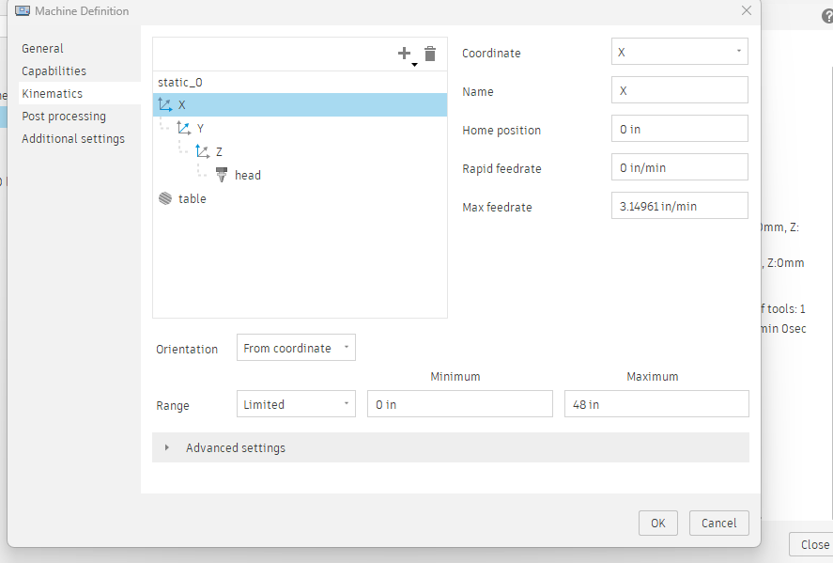Open the Capabilities section
The height and width of the screenshot is (563, 833).
53,70
